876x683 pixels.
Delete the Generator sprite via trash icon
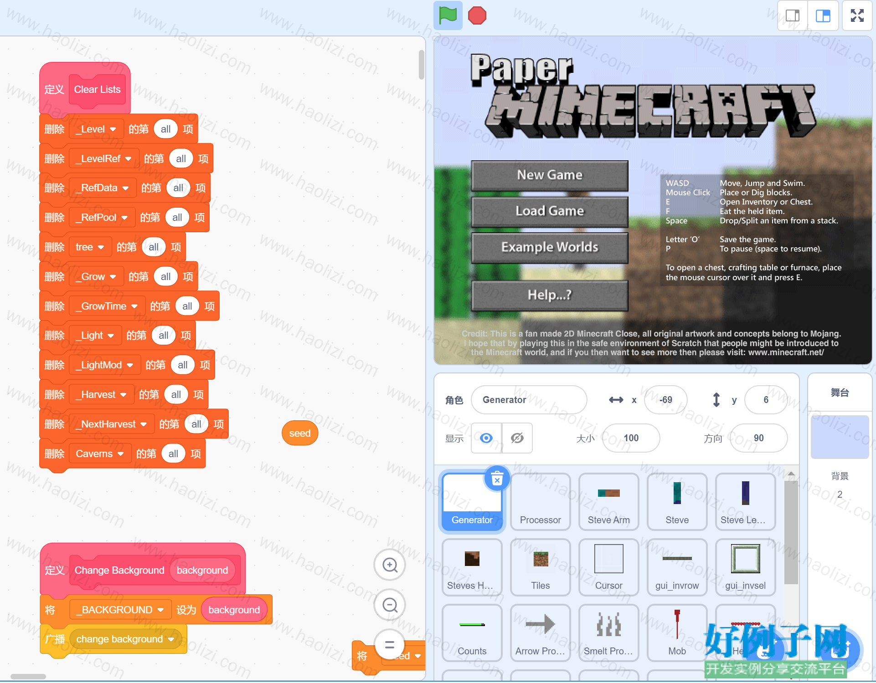pyautogui.click(x=497, y=479)
